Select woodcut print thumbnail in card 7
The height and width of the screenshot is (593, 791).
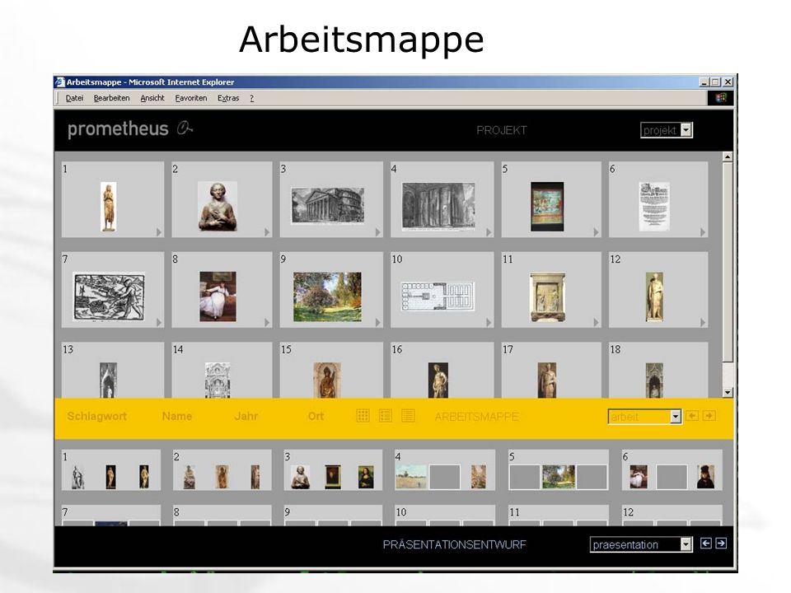[109, 296]
